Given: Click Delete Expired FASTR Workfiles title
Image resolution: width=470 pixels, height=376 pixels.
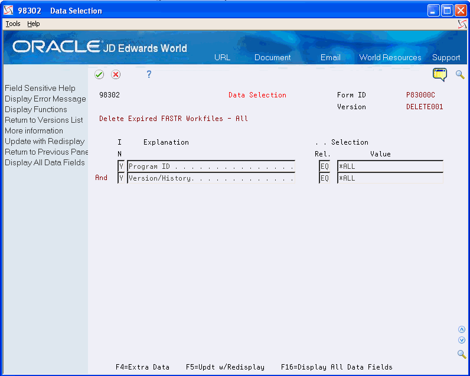Looking at the screenshot, I should click(174, 119).
